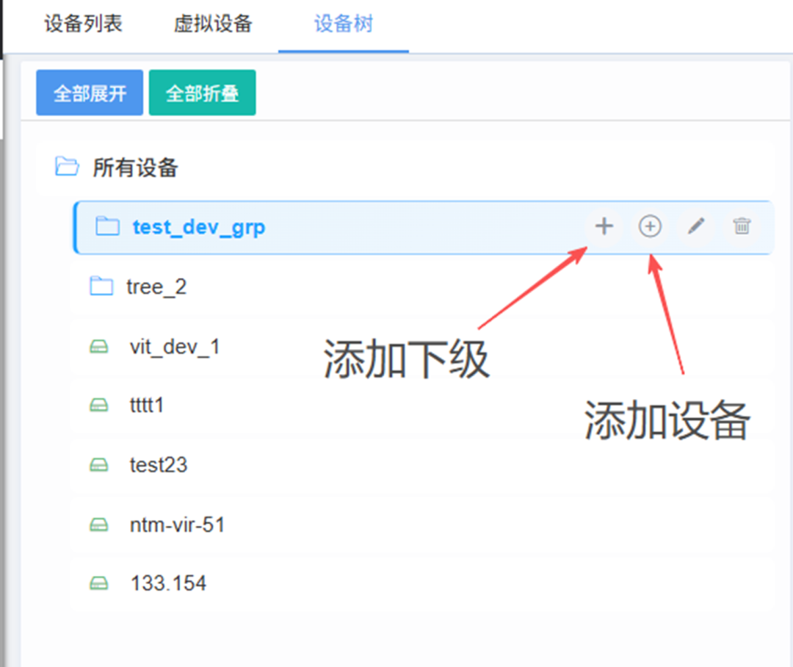Click device icon beside 133.154
This screenshot has width=793, height=667.
point(98,583)
